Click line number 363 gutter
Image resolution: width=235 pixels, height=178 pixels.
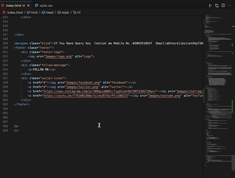point(5,105)
